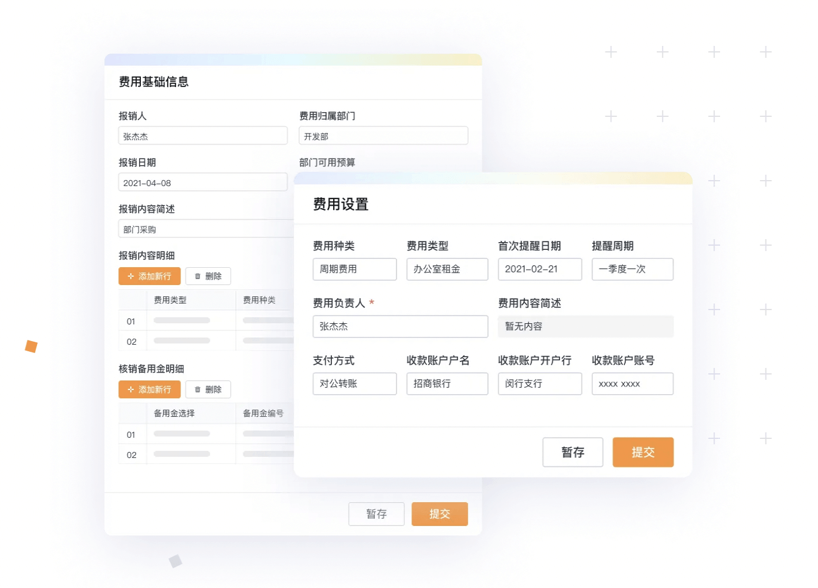Viewport: 818px width, 588px height.
Task: Expand 提醒周期 field showing 一季度一次
Action: pos(632,269)
